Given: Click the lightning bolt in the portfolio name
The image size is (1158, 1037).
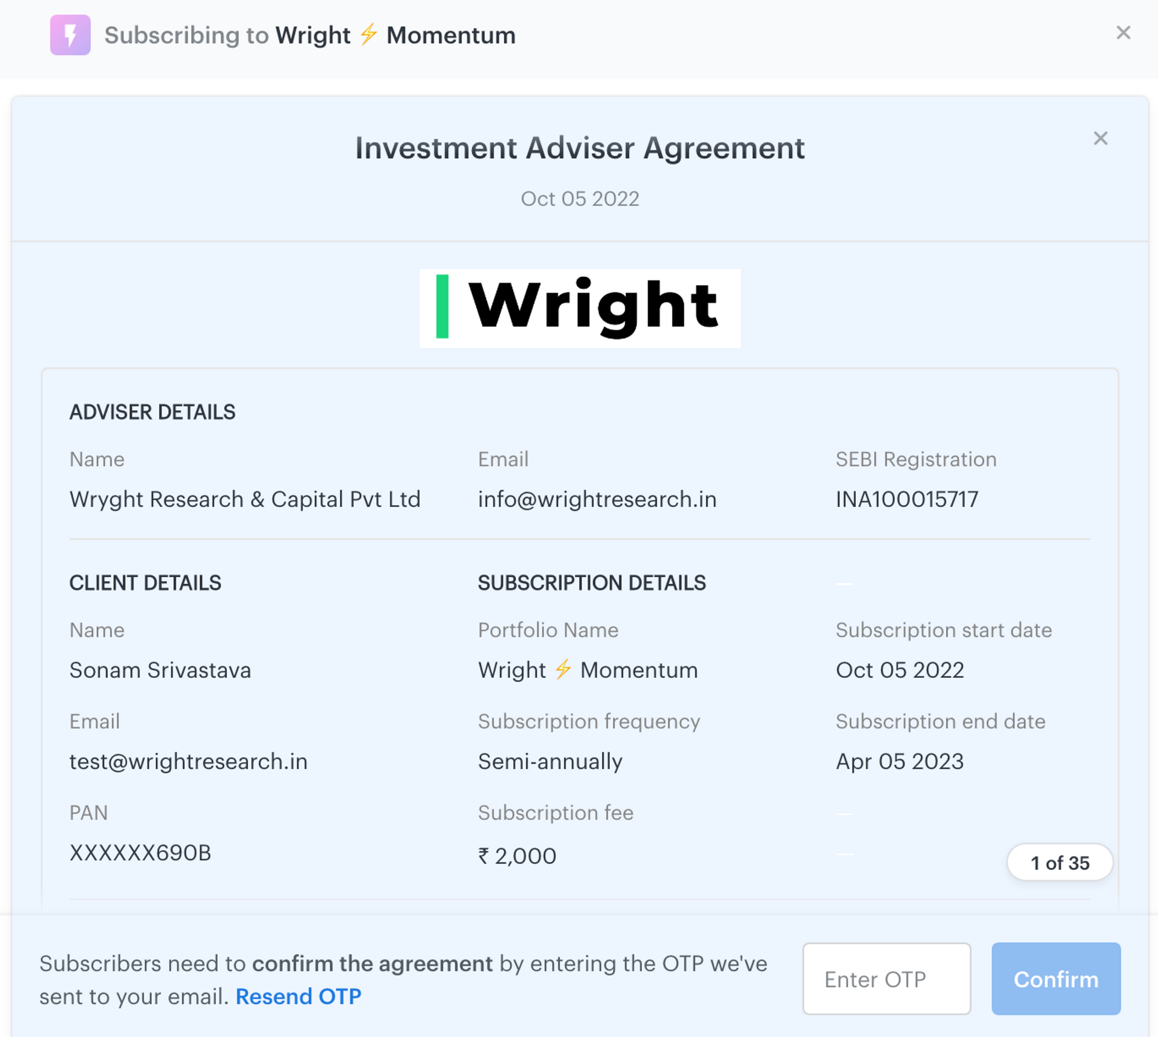Looking at the screenshot, I should [x=563, y=669].
